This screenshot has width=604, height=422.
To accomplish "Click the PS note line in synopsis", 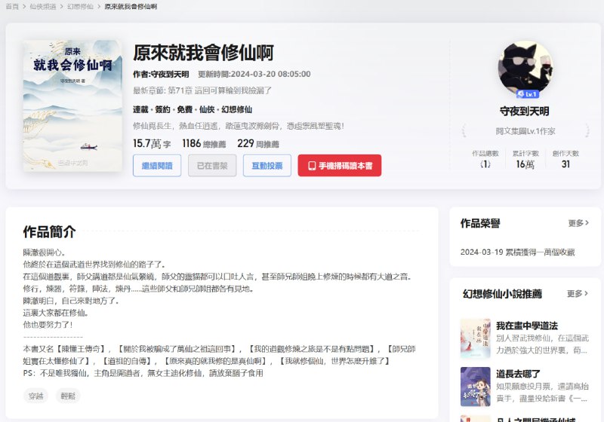I will click(143, 373).
